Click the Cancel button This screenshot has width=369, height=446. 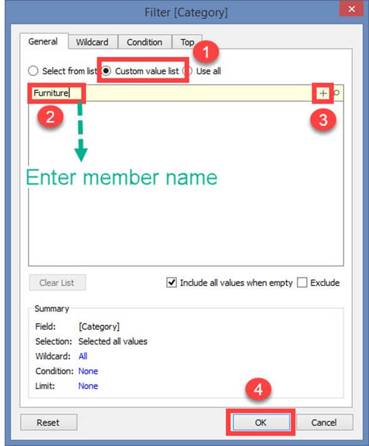[x=325, y=422]
